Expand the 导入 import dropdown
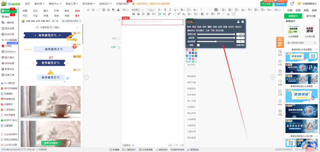Image resolution: width=320 pixels, height=152 pixels. [x=125, y=10]
